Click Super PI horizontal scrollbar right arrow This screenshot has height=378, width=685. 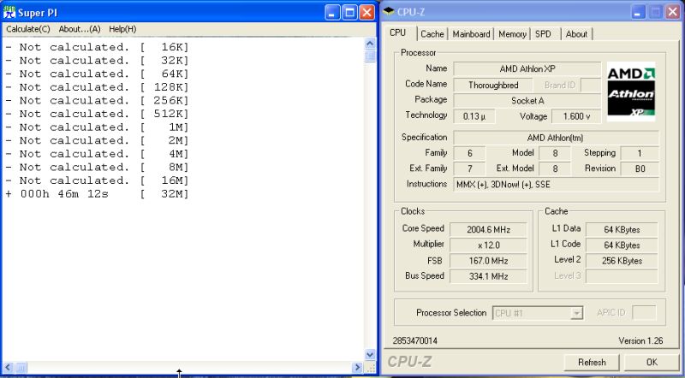pyautogui.click(x=358, y=368)
